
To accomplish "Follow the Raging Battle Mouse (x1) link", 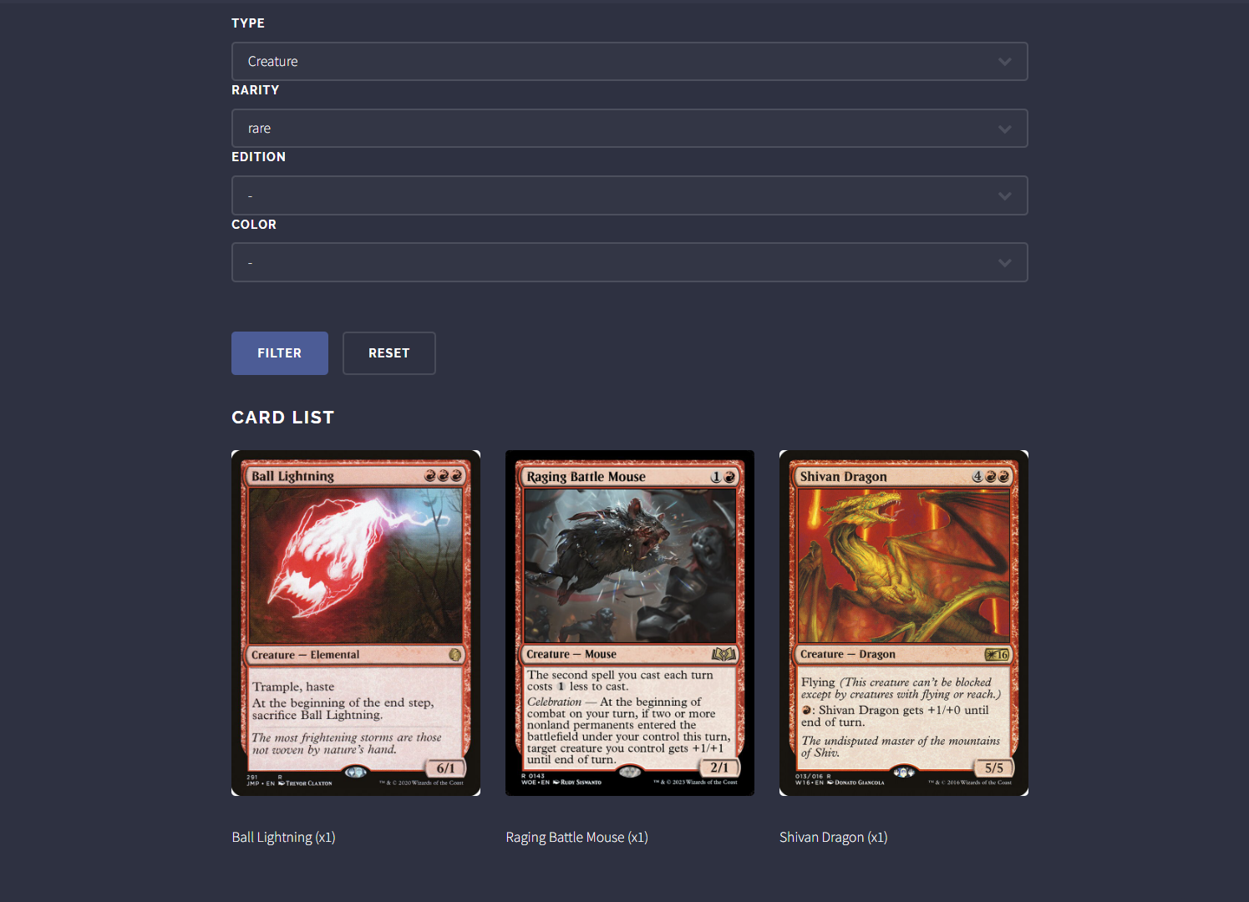I will pos(577,837).
